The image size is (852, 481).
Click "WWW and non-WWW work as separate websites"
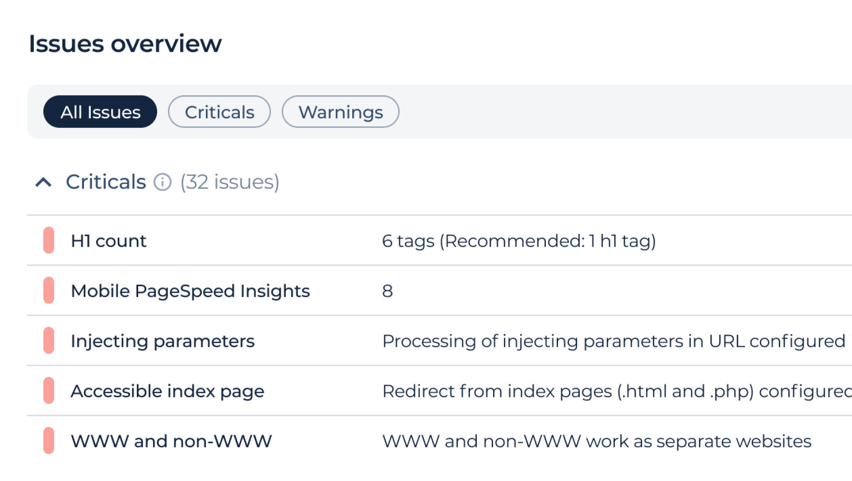pyautogui.click(x=597, y=441)
